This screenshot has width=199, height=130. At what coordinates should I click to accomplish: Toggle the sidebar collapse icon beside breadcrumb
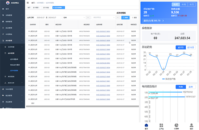pos(28,3)
